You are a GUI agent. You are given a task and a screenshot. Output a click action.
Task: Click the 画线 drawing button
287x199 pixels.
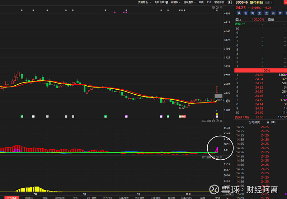tap(201, 2)
